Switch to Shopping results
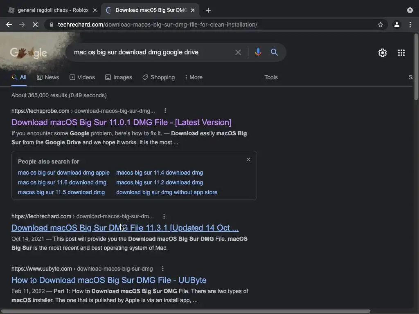 click(159, 77)
